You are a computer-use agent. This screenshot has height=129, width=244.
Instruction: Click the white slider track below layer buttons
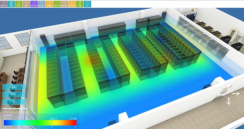click(15, 109)
